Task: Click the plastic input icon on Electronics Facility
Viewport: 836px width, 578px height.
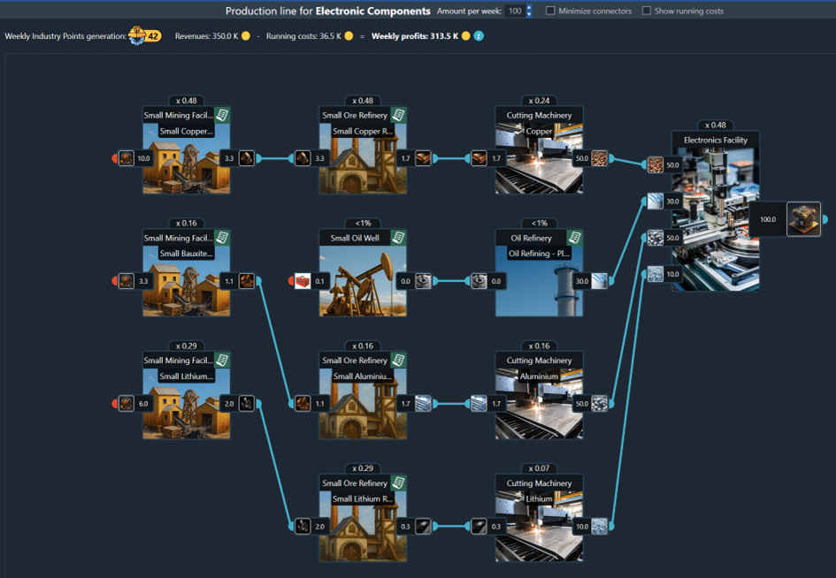Action: pos(655,202)
